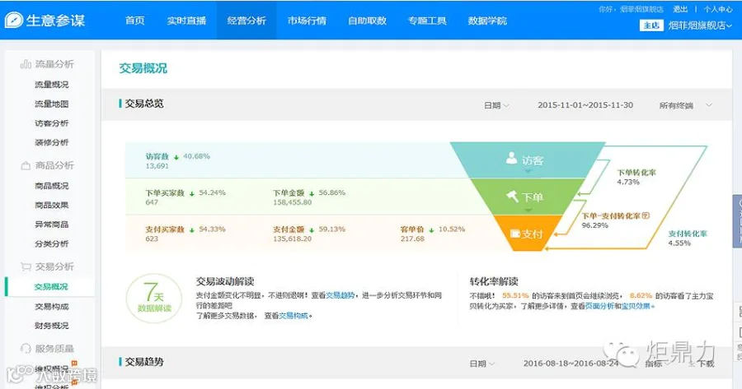Click the question mark beside 下单-支付转化率

pyautogui.click(x=646, y=215)
